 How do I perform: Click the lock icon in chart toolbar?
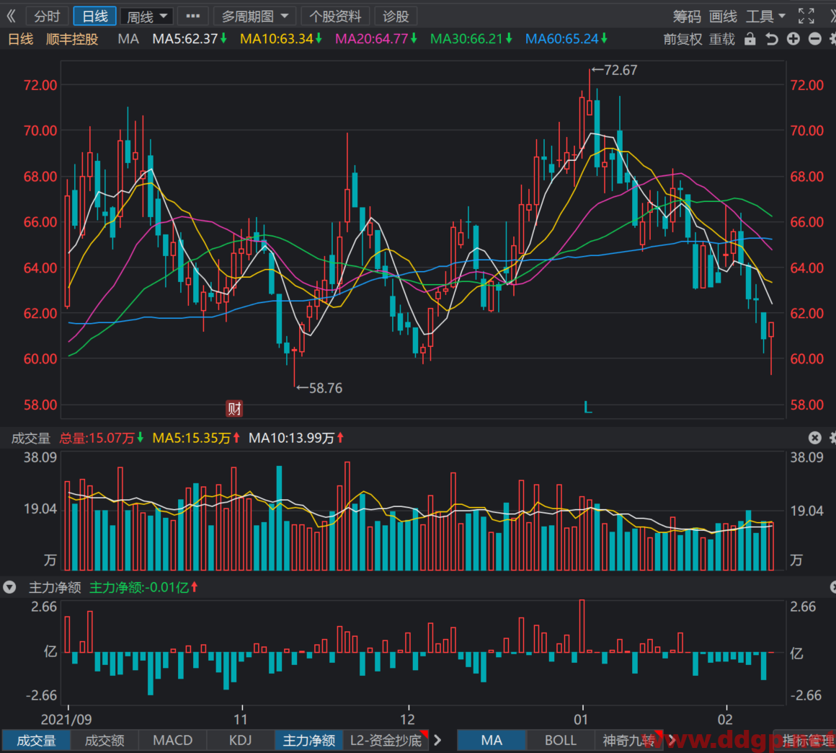coord(750,39)
